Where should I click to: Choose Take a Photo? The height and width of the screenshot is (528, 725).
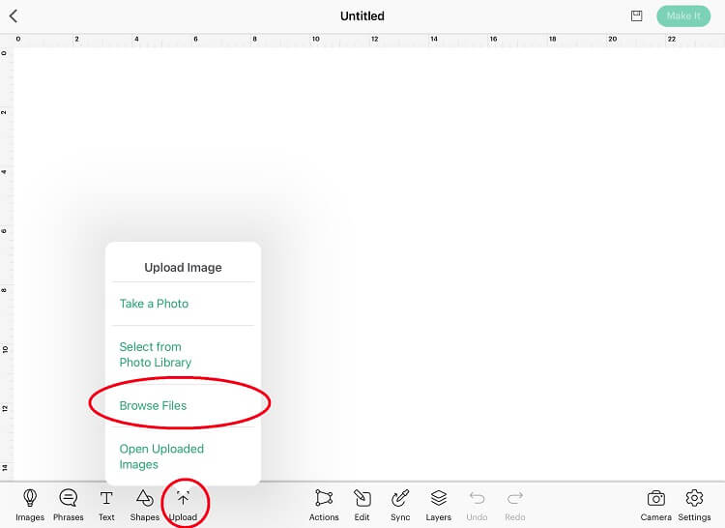tap(183, 304)
